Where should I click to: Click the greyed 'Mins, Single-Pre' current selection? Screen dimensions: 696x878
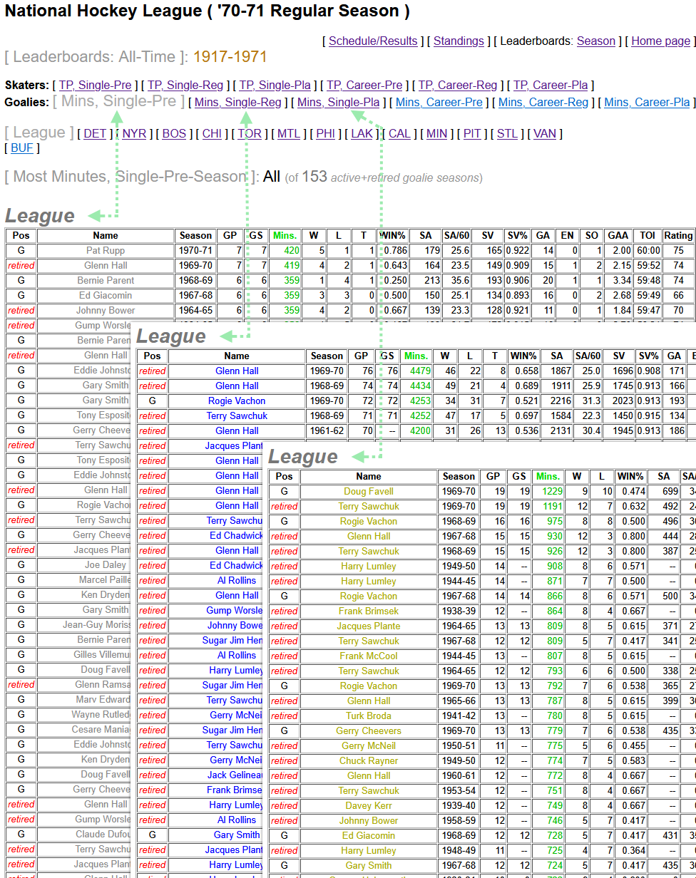click(118, 101)
